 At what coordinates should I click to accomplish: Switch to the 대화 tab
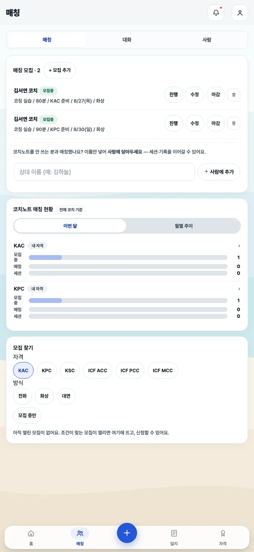coord(127,40)
